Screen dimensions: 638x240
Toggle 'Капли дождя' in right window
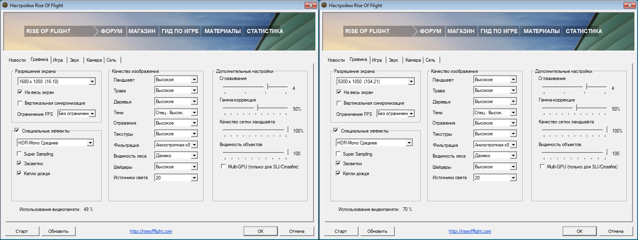click(x=338, y=173)
